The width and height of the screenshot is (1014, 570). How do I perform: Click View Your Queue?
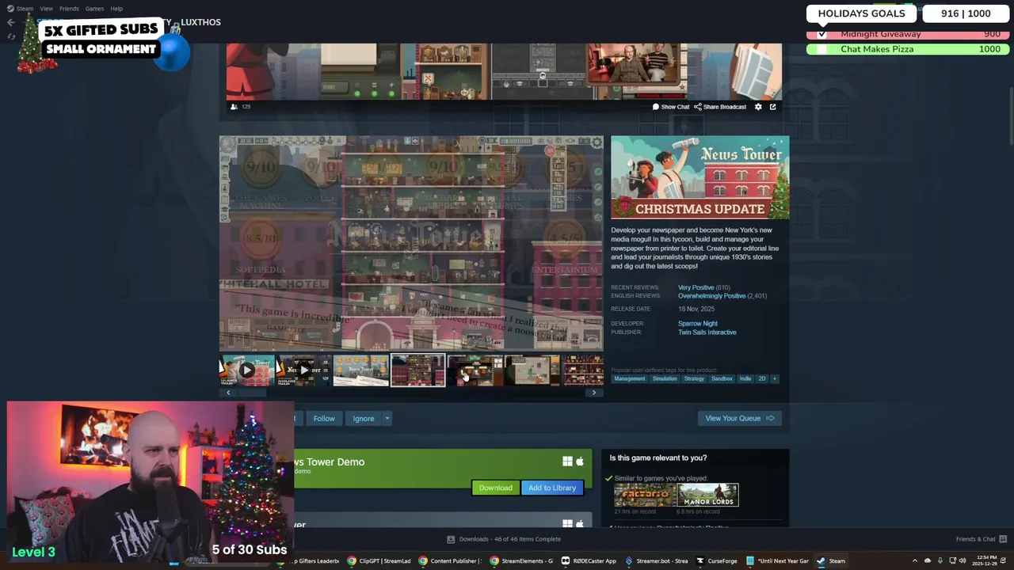[x=739, y=418]
